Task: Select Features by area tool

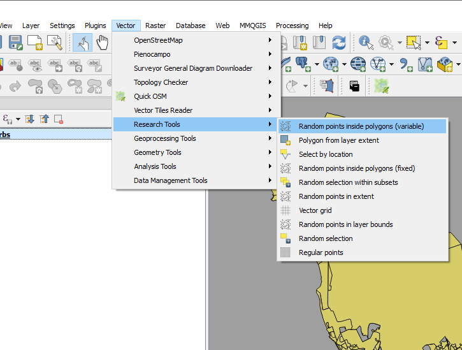Action: [414, 43]
